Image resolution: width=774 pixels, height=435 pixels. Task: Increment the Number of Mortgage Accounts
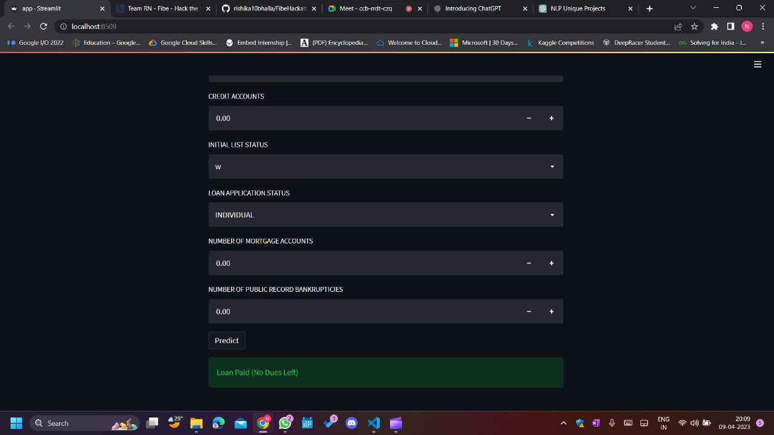click(551, 263)
